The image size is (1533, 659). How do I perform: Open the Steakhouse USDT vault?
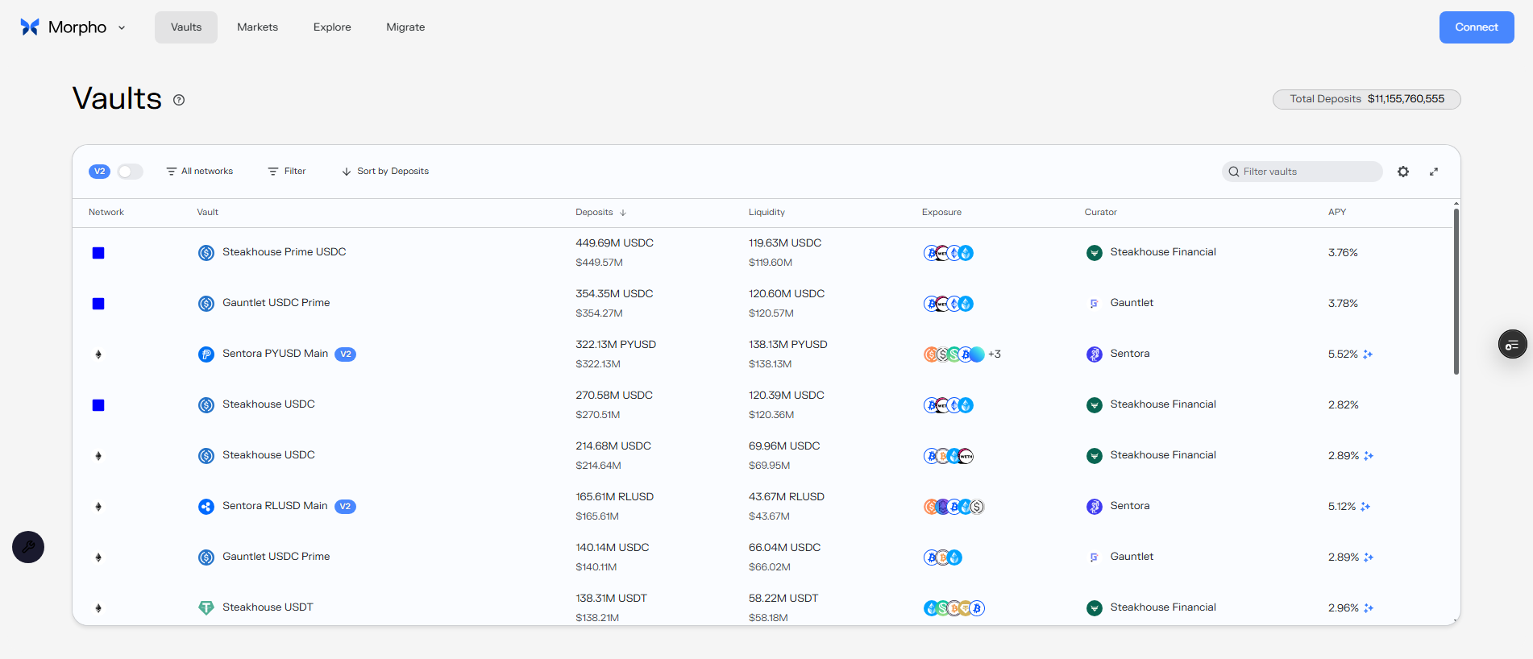coord(268,607)
